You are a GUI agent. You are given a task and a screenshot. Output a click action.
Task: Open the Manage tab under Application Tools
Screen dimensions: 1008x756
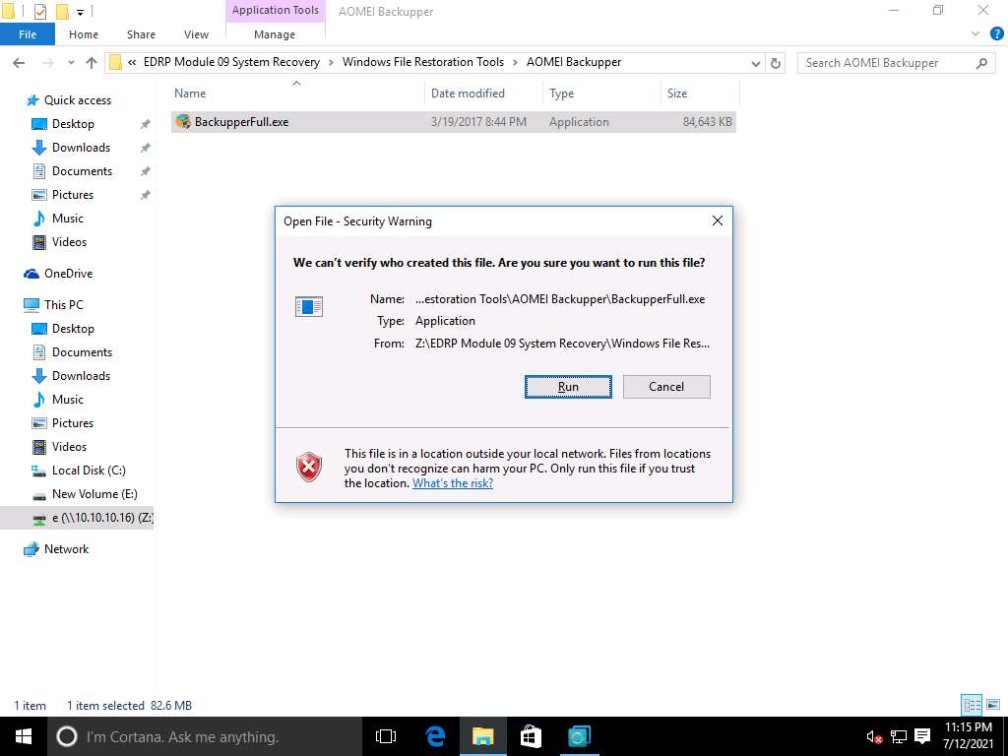(275, 34)
